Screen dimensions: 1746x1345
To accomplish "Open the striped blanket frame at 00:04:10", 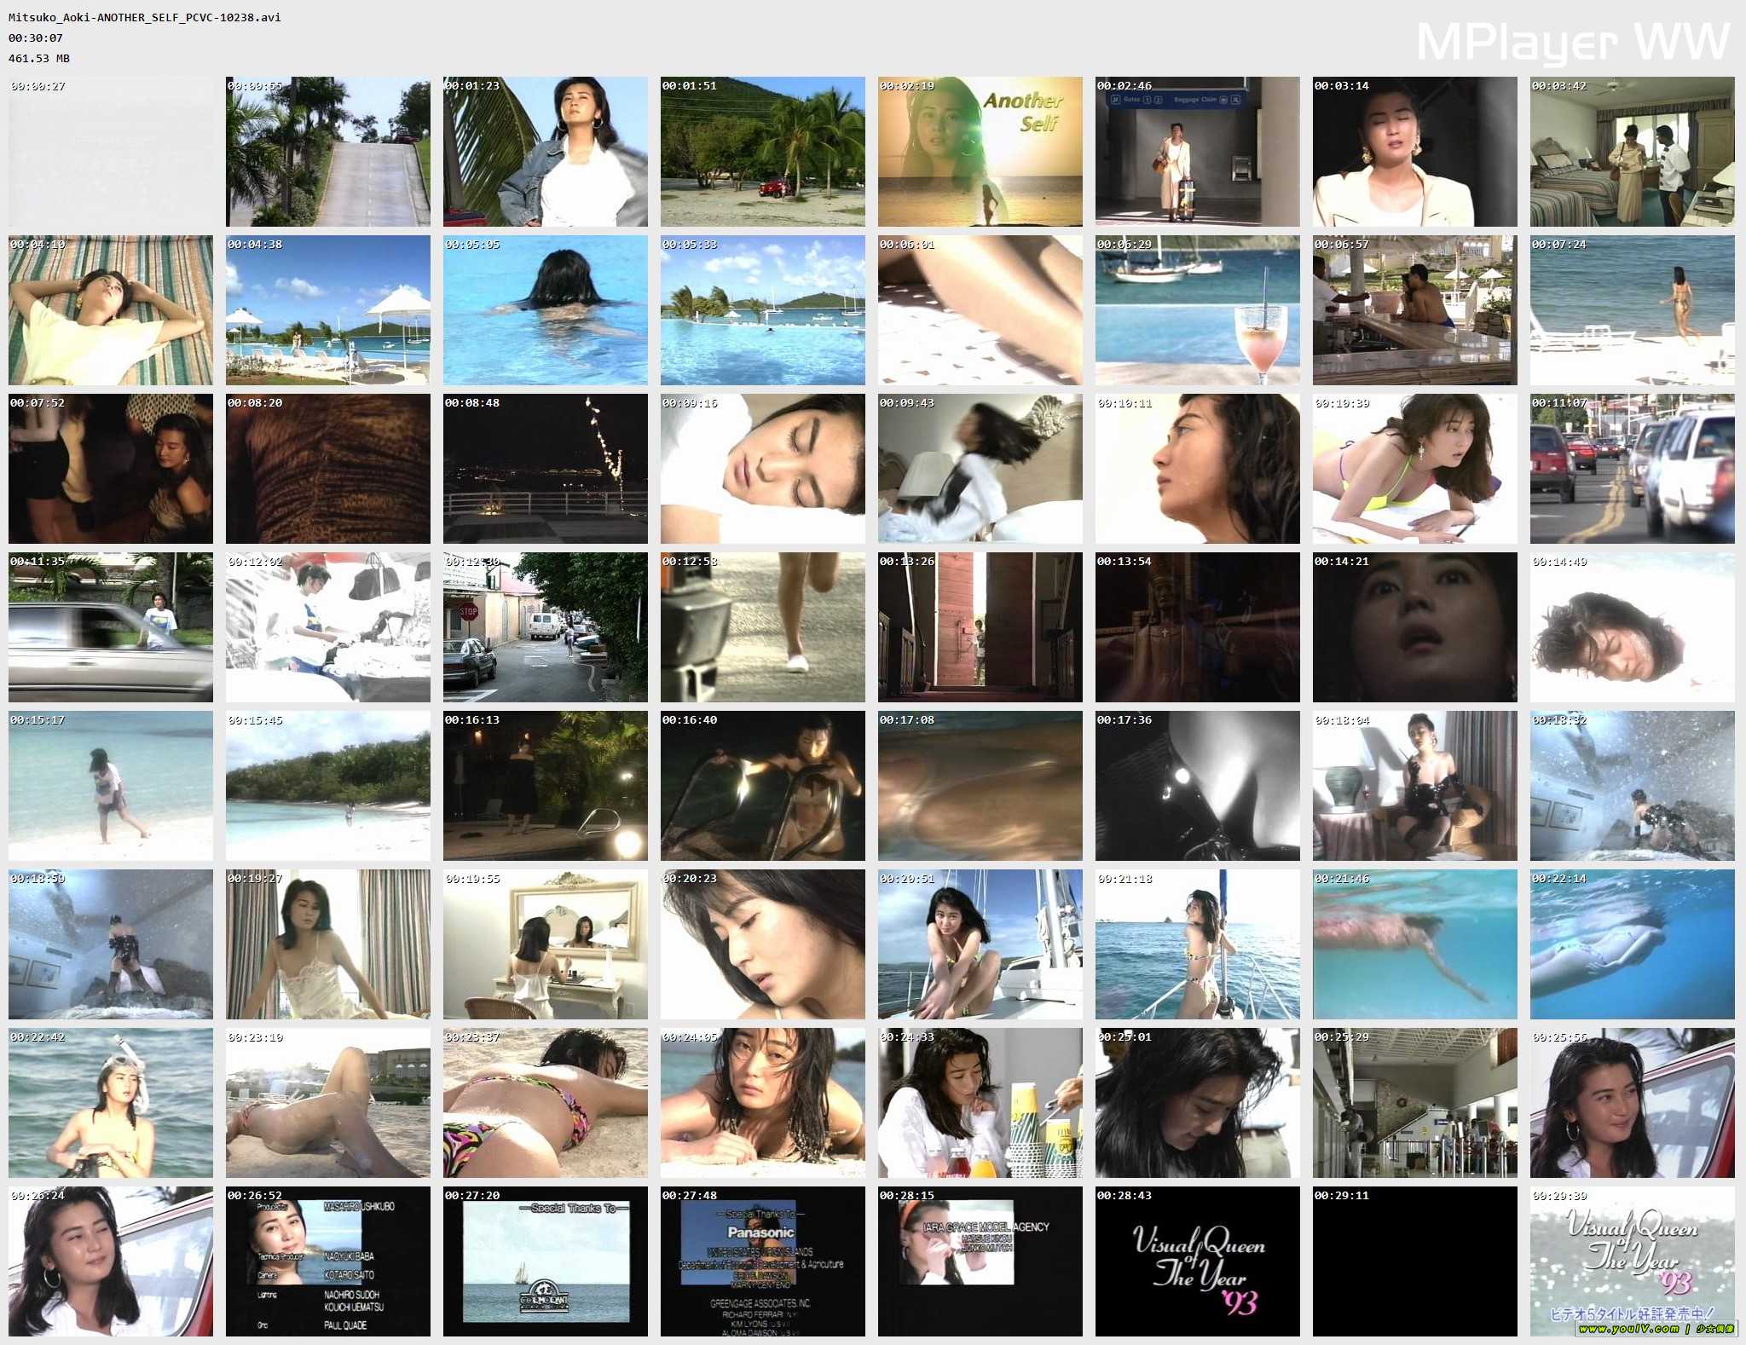I will pyautogui.click(x=111, y=310).
